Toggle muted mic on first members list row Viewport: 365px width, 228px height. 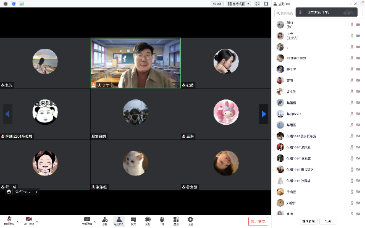[x=352, y=25]
